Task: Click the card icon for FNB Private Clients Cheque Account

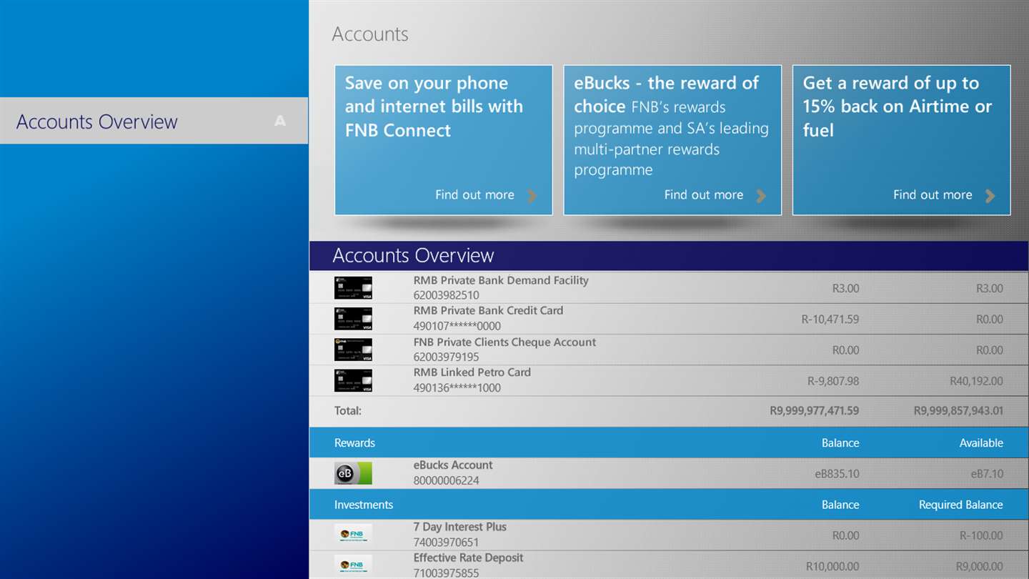Action: point(353,350)
